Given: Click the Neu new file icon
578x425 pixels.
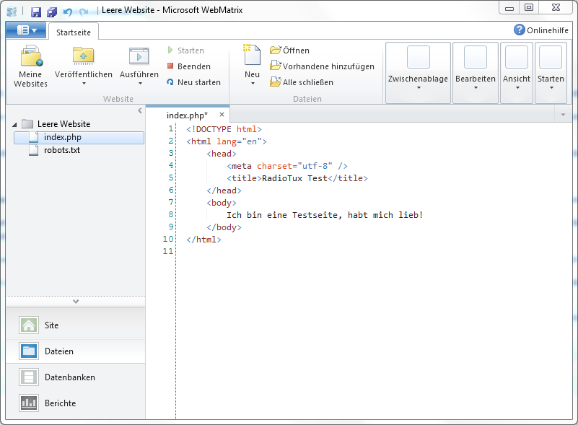Looking at the screenshot, I should coord(252,54).
